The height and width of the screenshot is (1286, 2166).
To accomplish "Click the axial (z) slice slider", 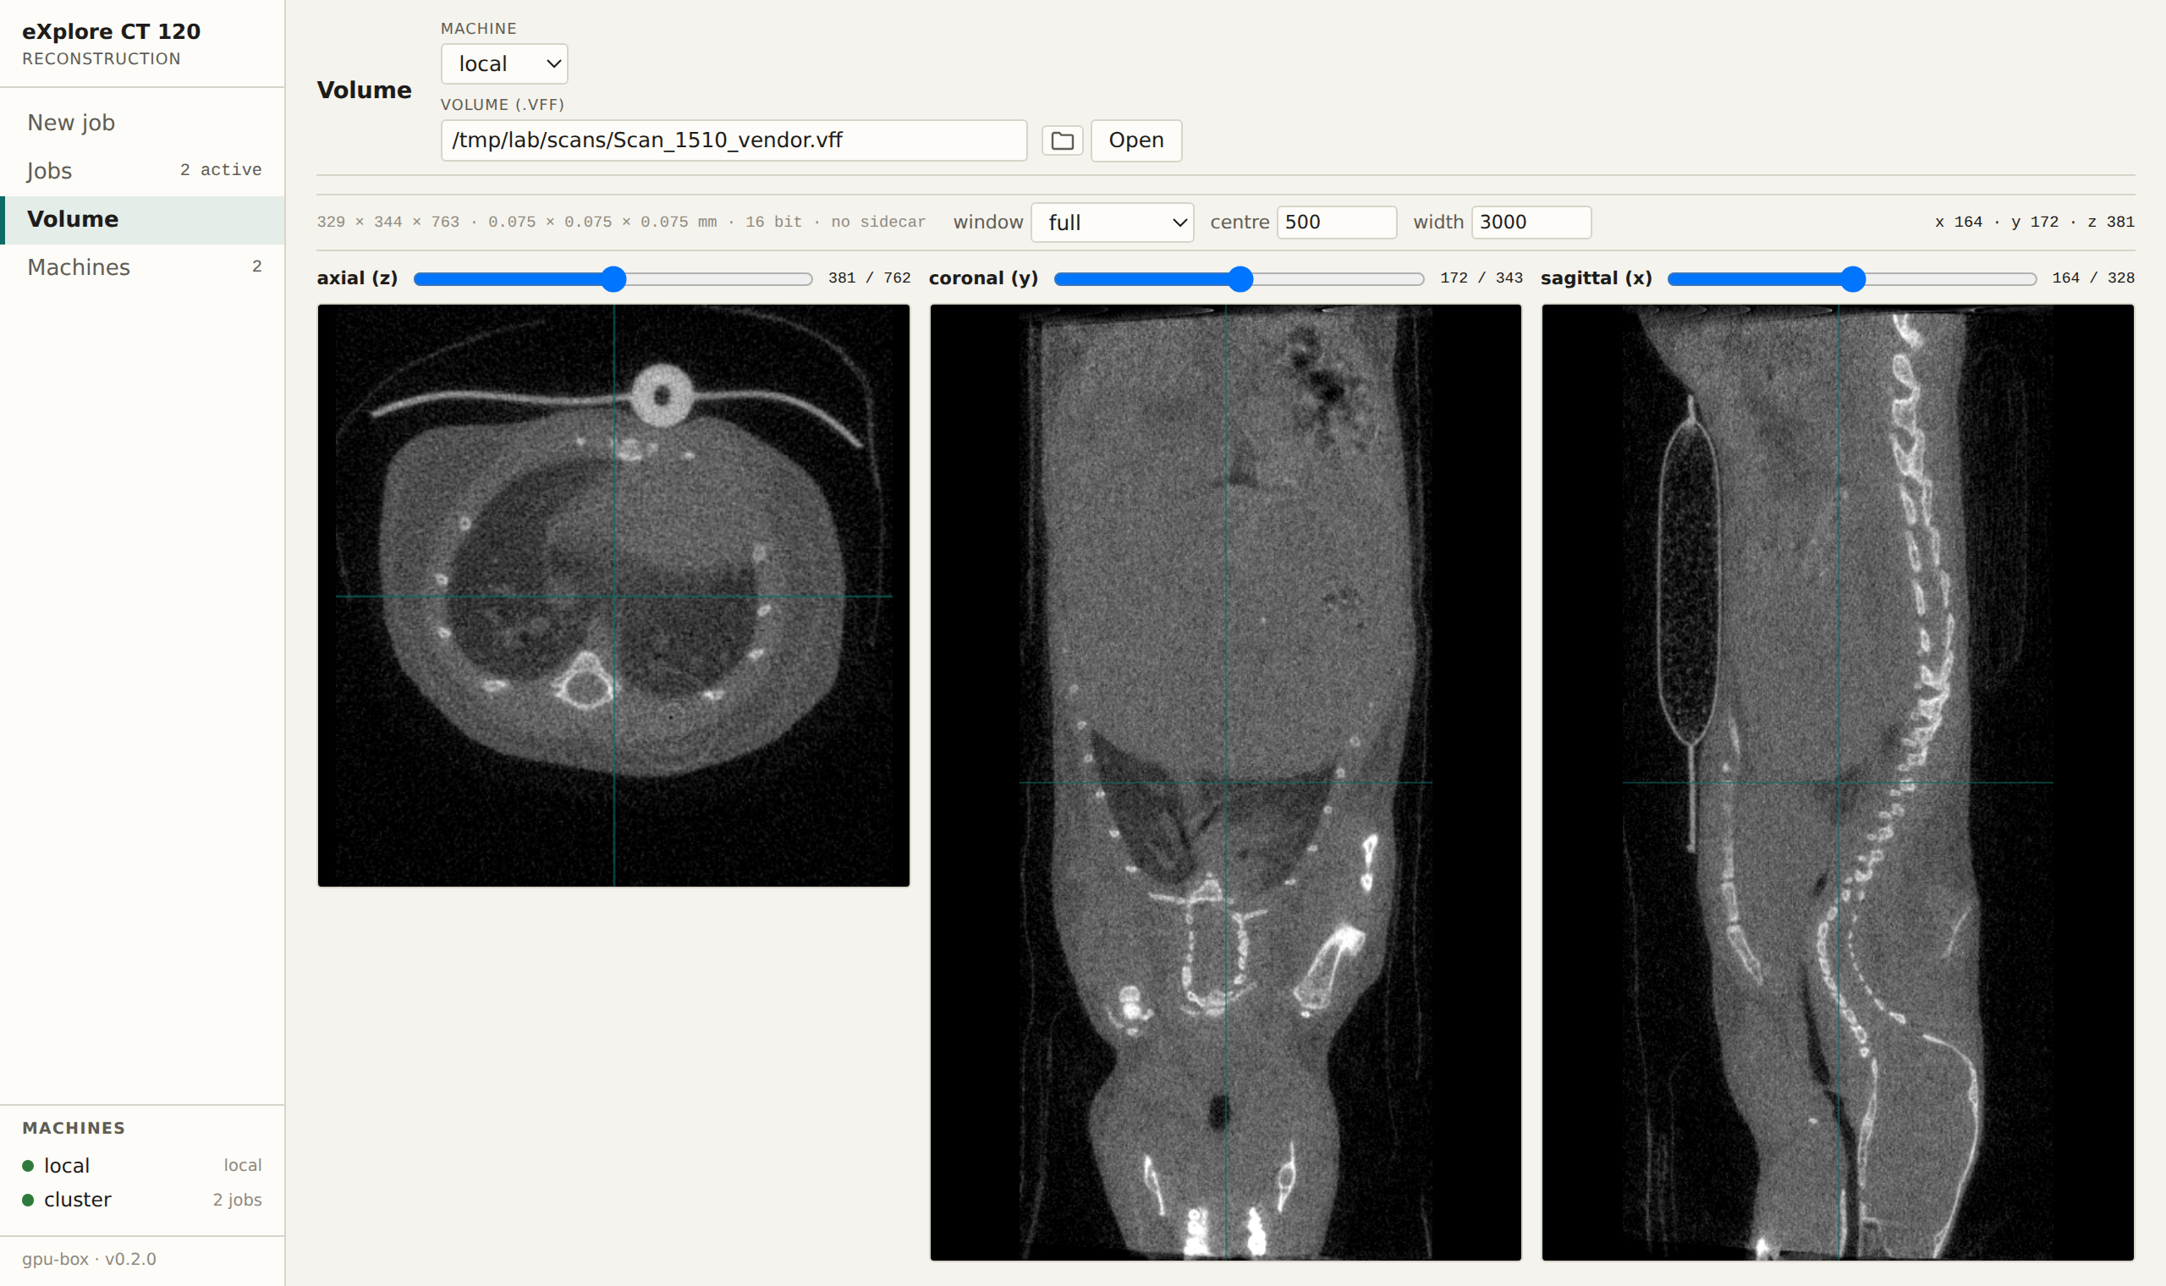I will coord(613,279).
